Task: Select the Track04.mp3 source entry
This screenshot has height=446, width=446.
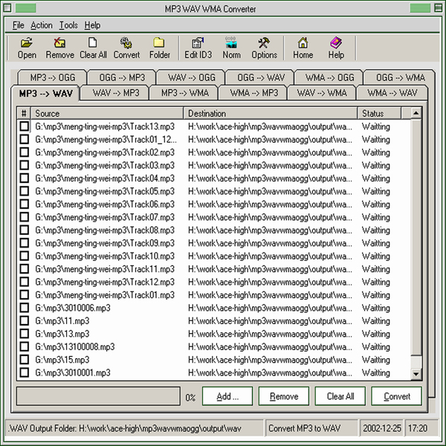Action: coord(105,178)
